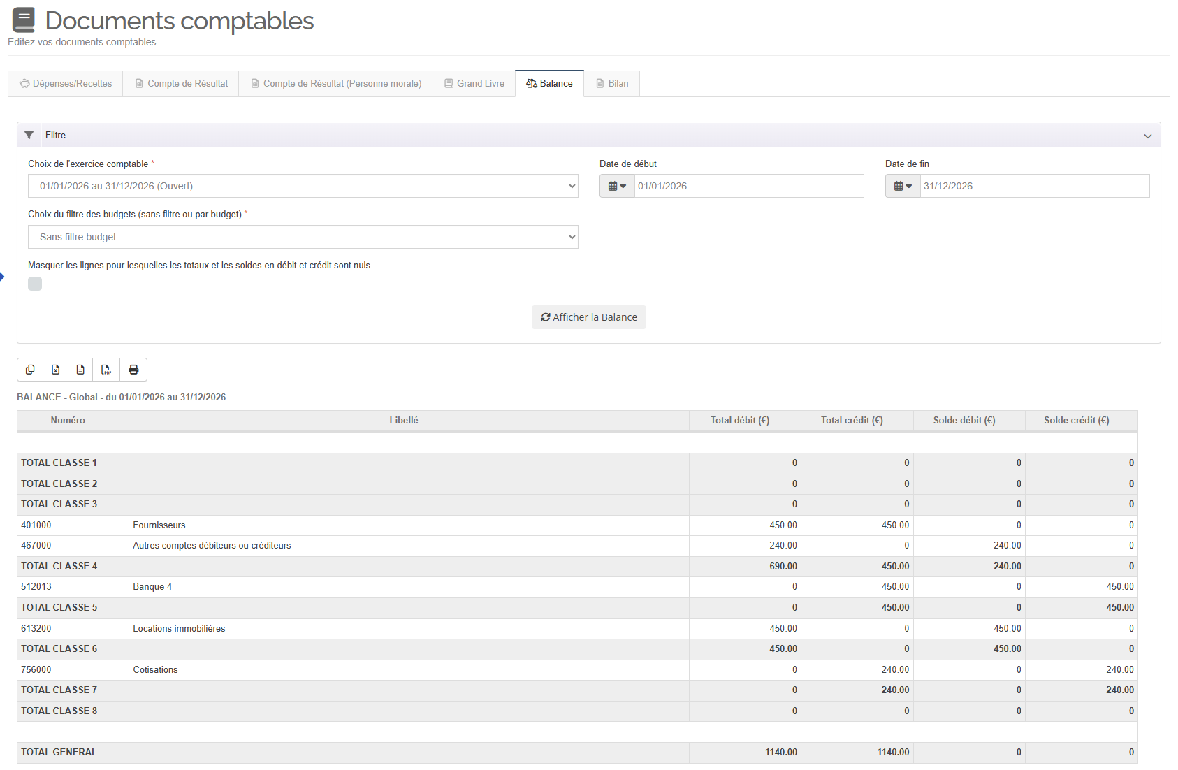
Task: Export the balance as PDF
Action: coord(106,370)
